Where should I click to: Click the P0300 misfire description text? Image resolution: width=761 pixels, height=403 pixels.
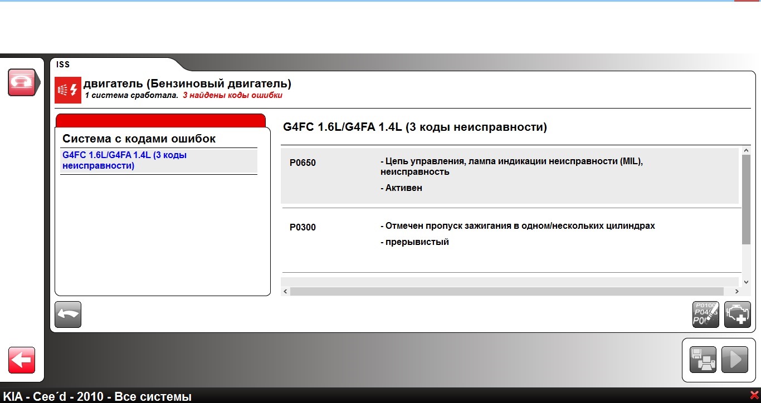coord(518,226)
